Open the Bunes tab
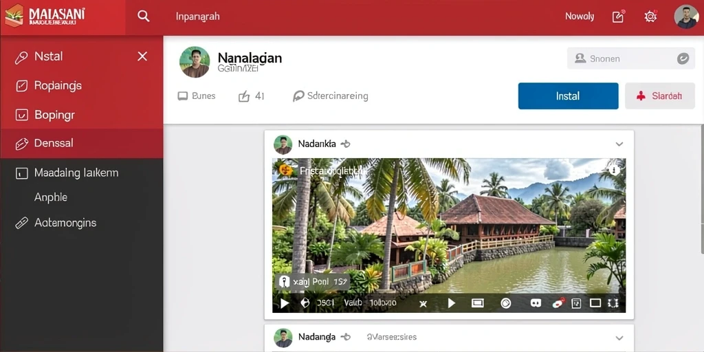Viewport: 704px width, 352px height. click(x=197, y=96)
